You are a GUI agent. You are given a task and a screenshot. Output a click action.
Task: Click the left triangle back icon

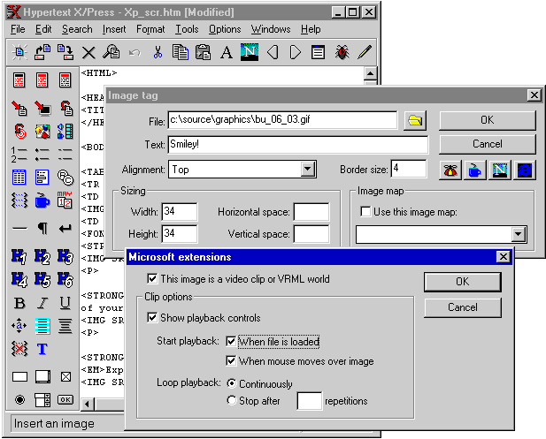273,52
